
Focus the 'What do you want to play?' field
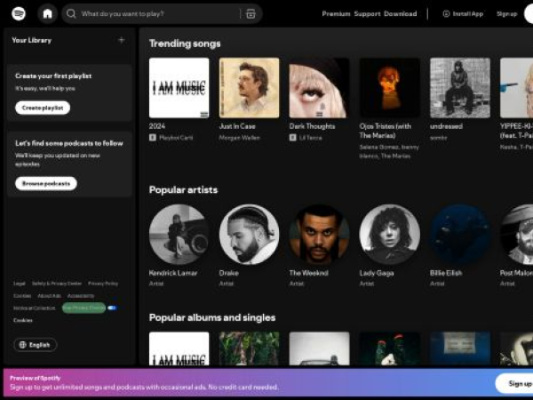point(162,13)
